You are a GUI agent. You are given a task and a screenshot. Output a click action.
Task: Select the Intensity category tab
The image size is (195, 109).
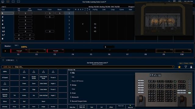click(x=5, y=107)
